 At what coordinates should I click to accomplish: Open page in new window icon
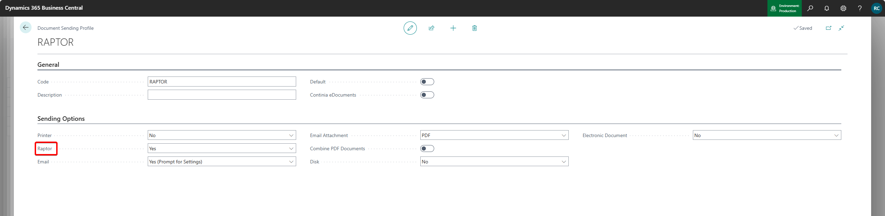point(828,28)
